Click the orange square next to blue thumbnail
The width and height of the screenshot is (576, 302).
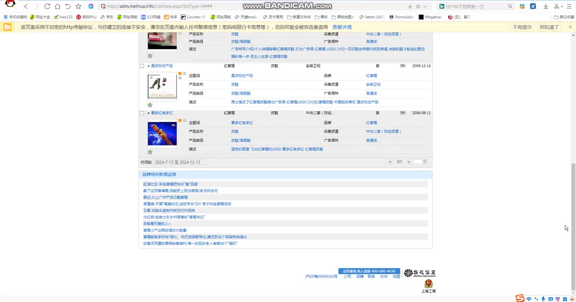coord(180,120)
